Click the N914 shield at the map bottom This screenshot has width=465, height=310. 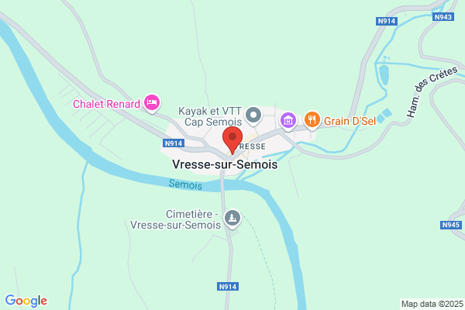[x=228, y=287]
